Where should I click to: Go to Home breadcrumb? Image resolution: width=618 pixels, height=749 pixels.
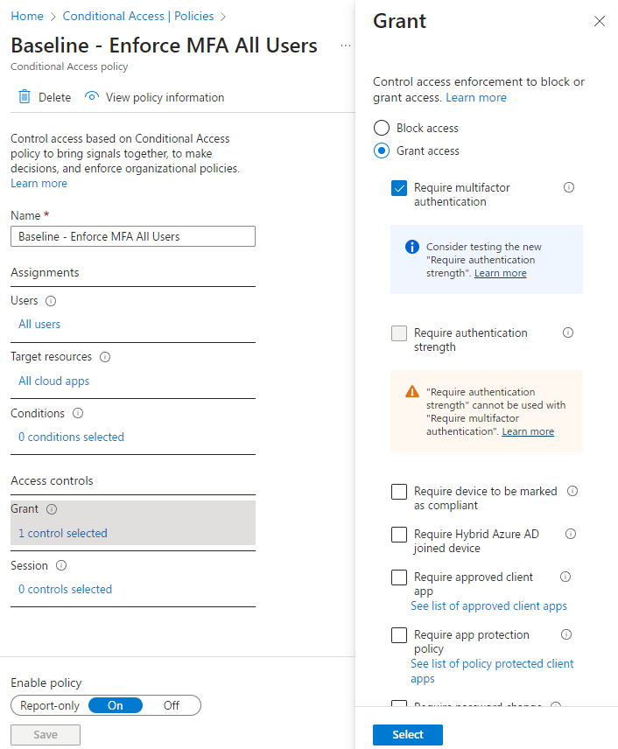pyautogui.click(x=26, y=17)
